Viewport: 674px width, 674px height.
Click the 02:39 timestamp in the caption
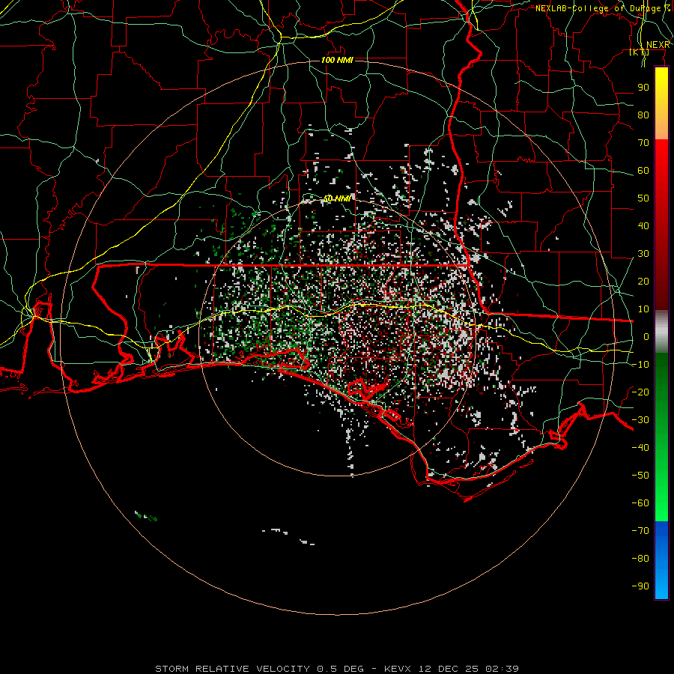click(x=502, y=669)
